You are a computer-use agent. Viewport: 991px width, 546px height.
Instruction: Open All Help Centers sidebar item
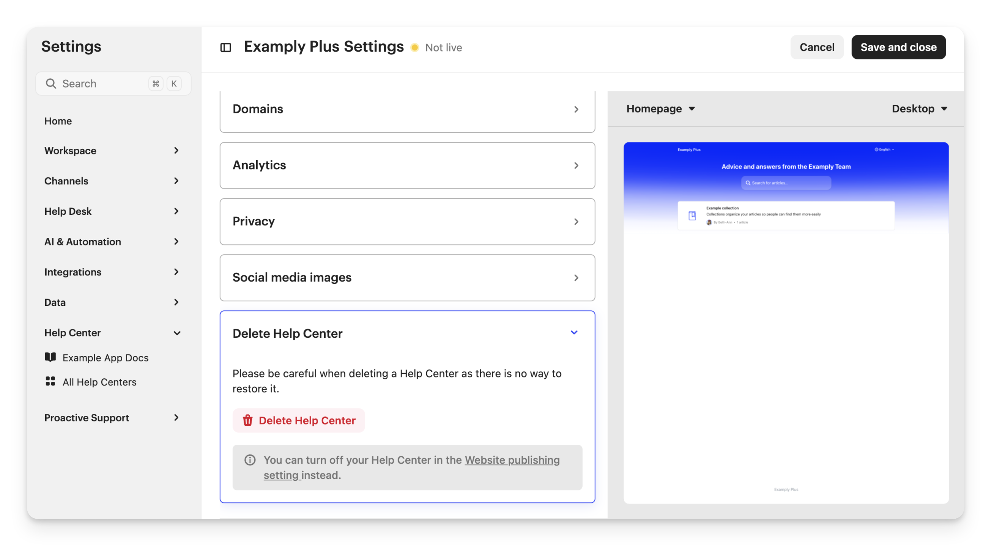[99, 382]
